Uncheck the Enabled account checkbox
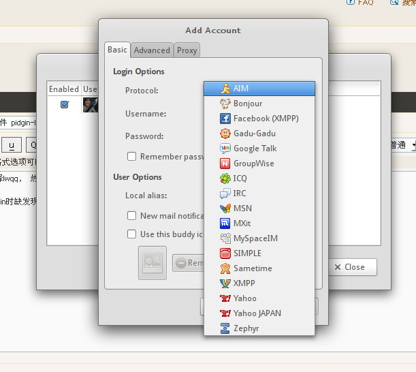Image resolution: width=416 pixels, height=372 pixels. click(65, 105)
